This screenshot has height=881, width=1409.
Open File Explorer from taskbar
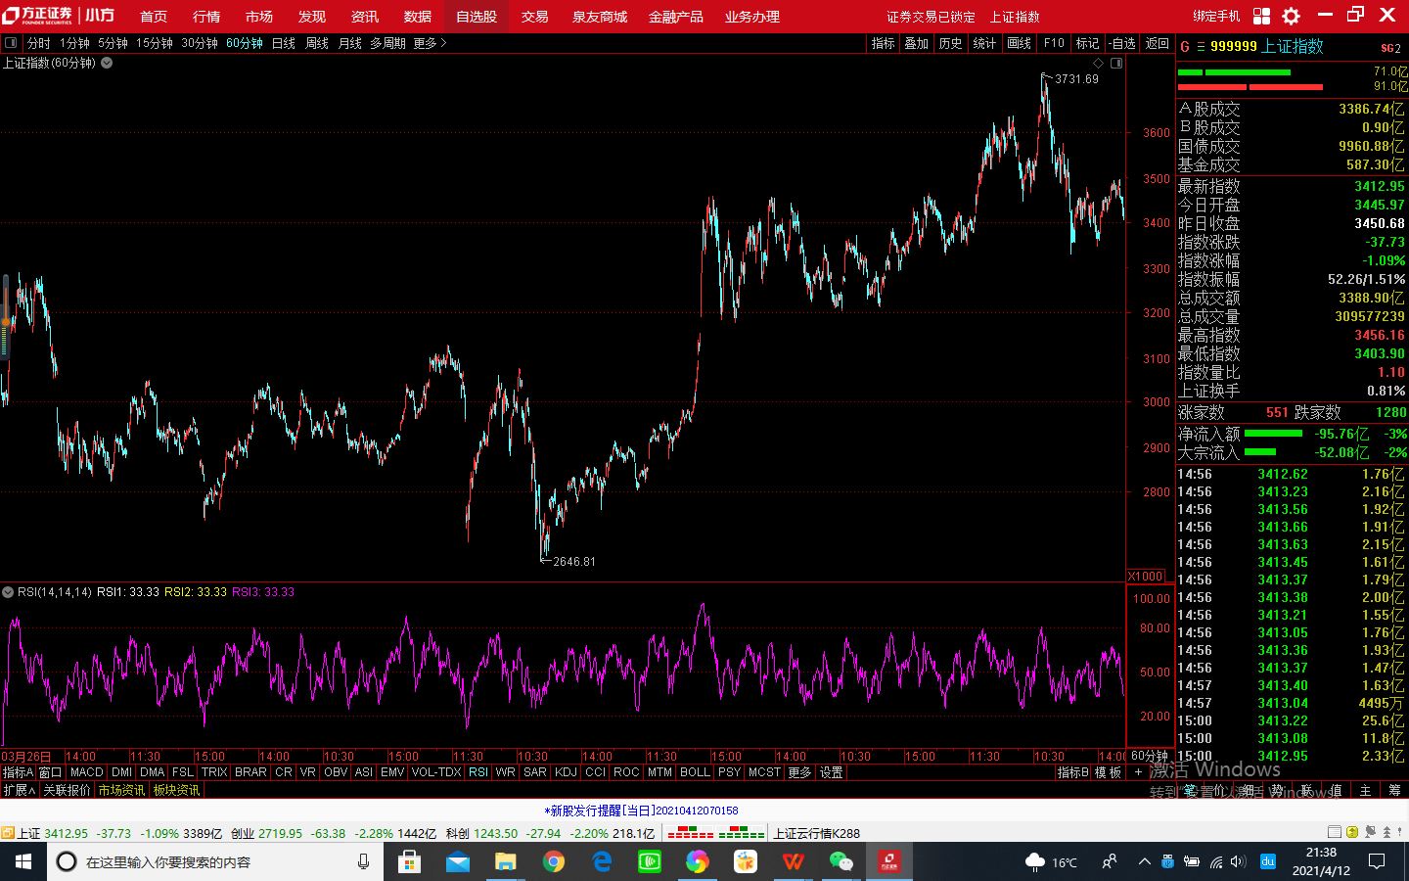(x=505, y=861)
